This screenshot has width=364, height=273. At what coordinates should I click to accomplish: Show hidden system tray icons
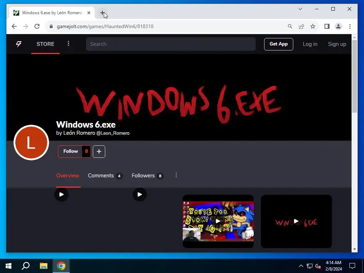[x=301, y=266]
